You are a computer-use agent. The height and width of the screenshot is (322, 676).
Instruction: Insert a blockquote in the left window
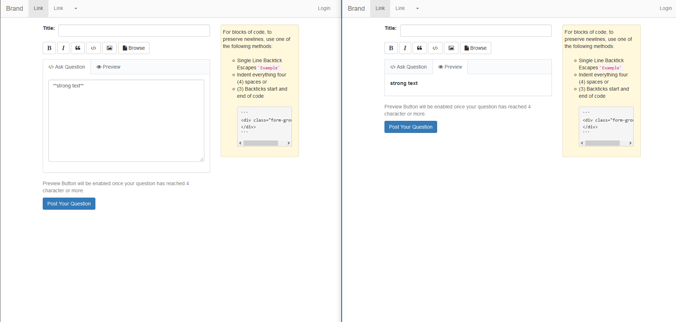[x=78, y=48]
